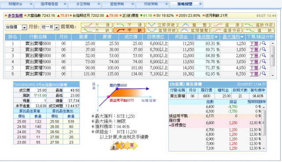The width and height of the screenshot is (282, 162).
Task: Click the profit/loss table scrollbar thumb
Action: 264,122
